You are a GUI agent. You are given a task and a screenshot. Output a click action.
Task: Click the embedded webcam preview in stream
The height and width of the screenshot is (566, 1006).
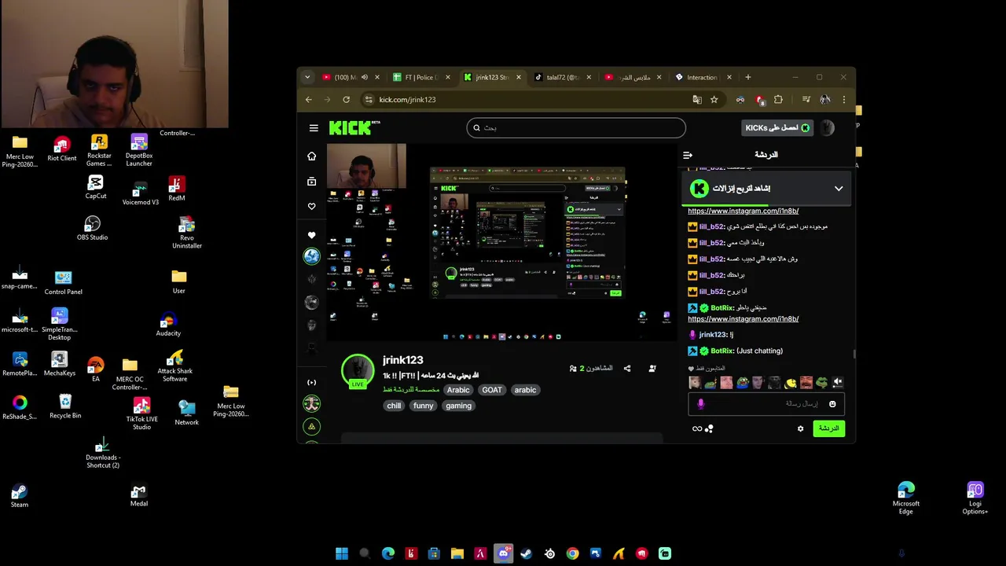click(x=366, y=166)
